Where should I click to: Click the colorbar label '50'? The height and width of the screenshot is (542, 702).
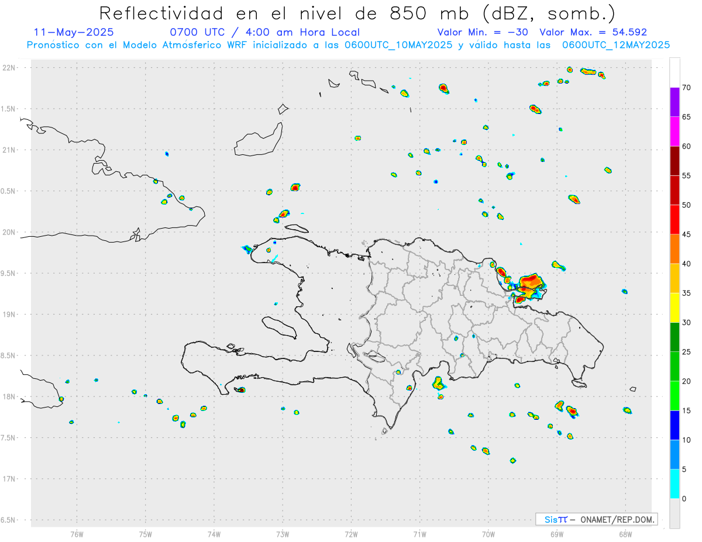(x=686, y=205)
